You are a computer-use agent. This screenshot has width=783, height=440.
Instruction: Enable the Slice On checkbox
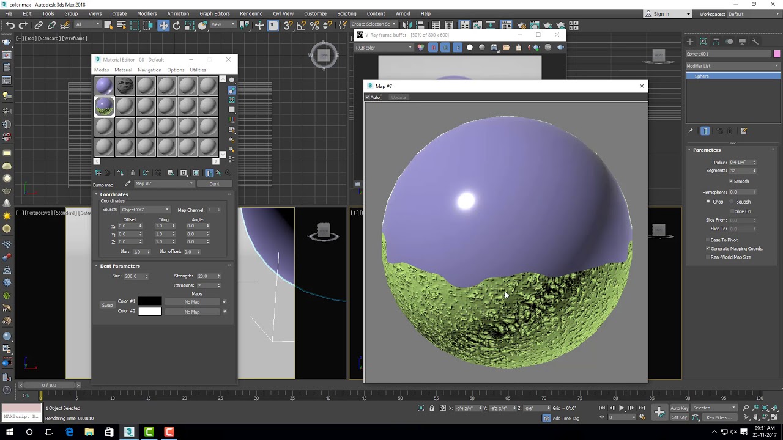731,211
